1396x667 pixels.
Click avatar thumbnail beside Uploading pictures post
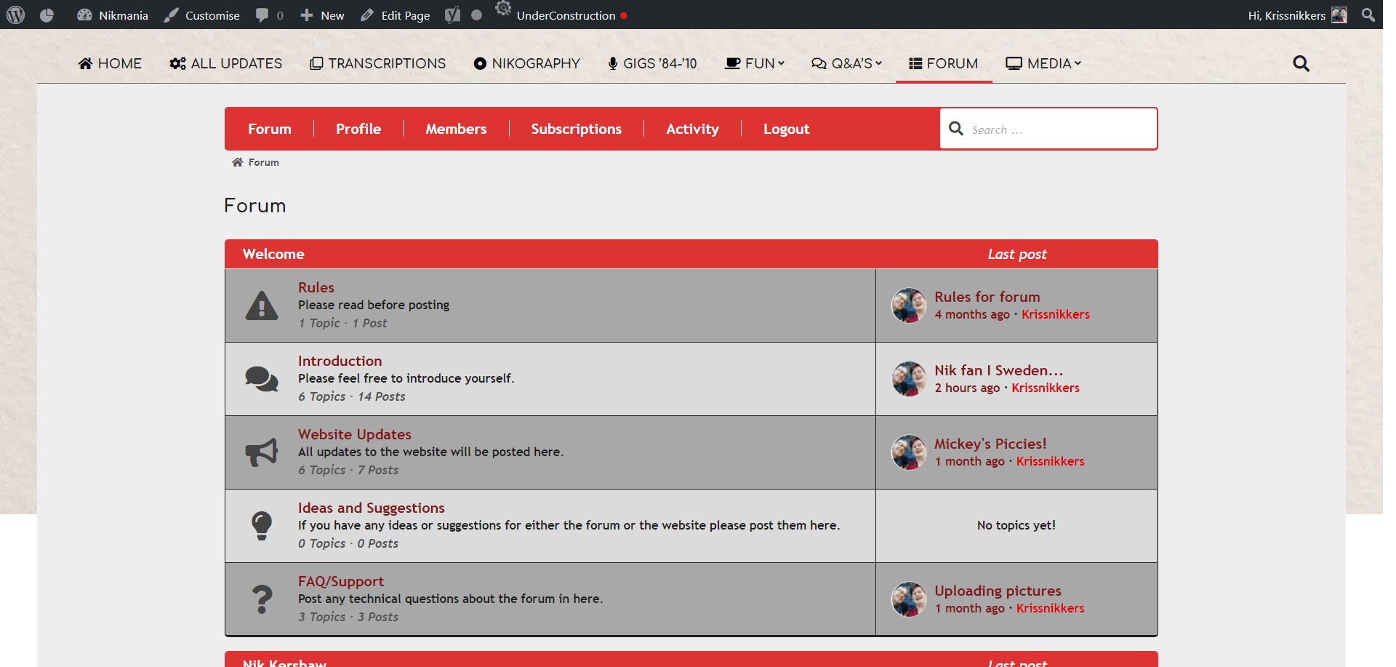click(909, 599)
